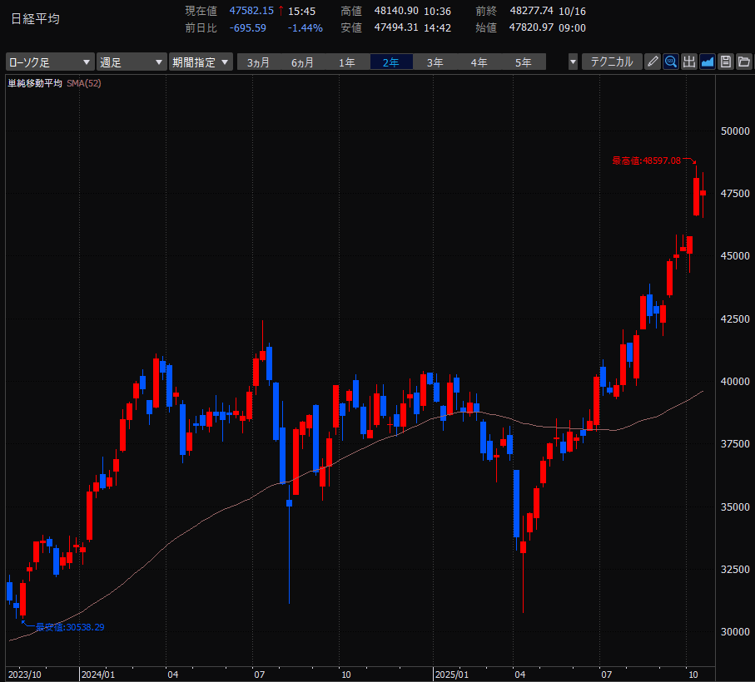Click the 2024/01 date axis label
Viewport: 755px width, 682px height.
pyautogui.click(x=98, y=675)
